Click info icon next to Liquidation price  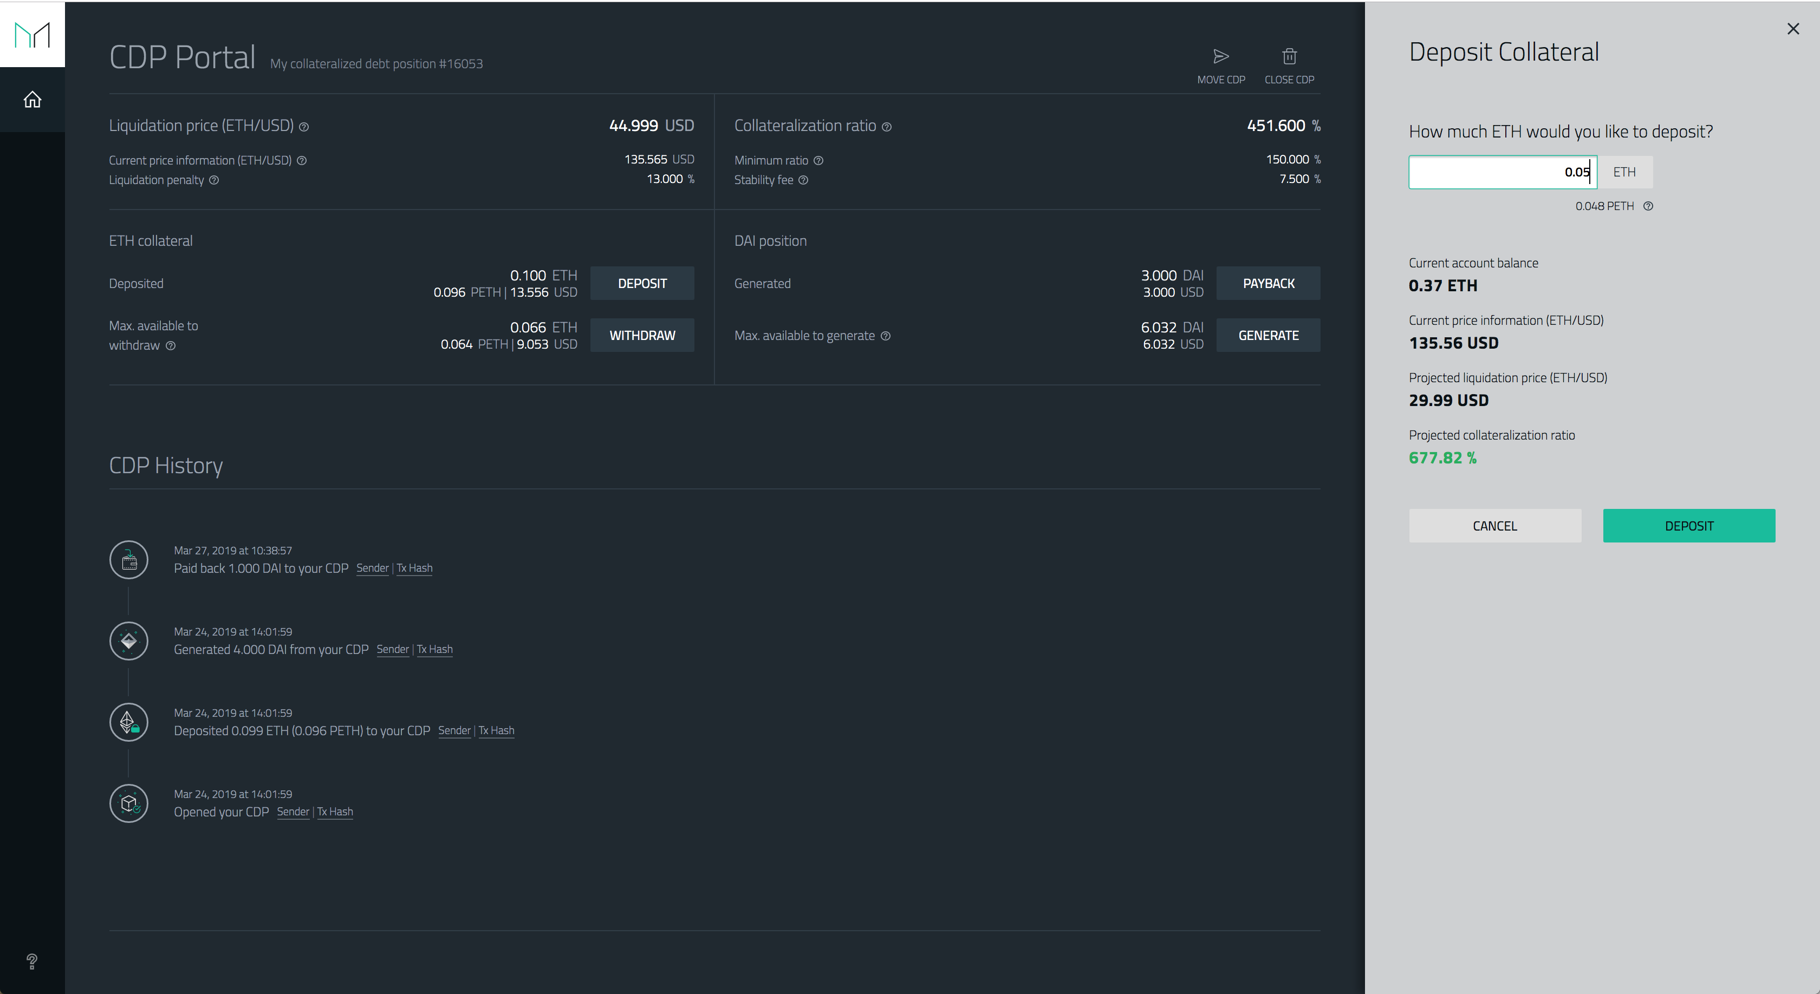[304, 127]
